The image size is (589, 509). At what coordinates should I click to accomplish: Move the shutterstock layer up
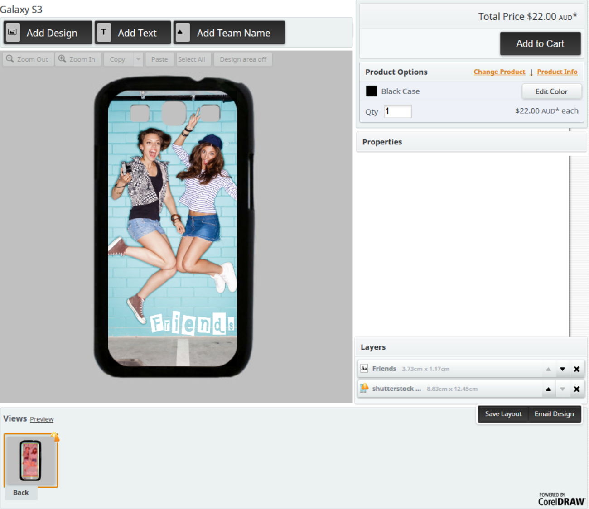548,389
